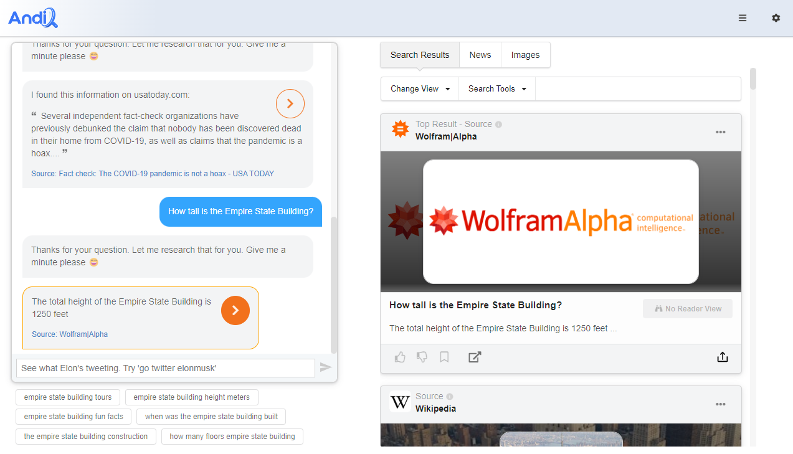This screenshot has height=454, width=793.
Task: Open the three-dot menu on Wolfram|Alpha card
Action: (x=721, y=132)
